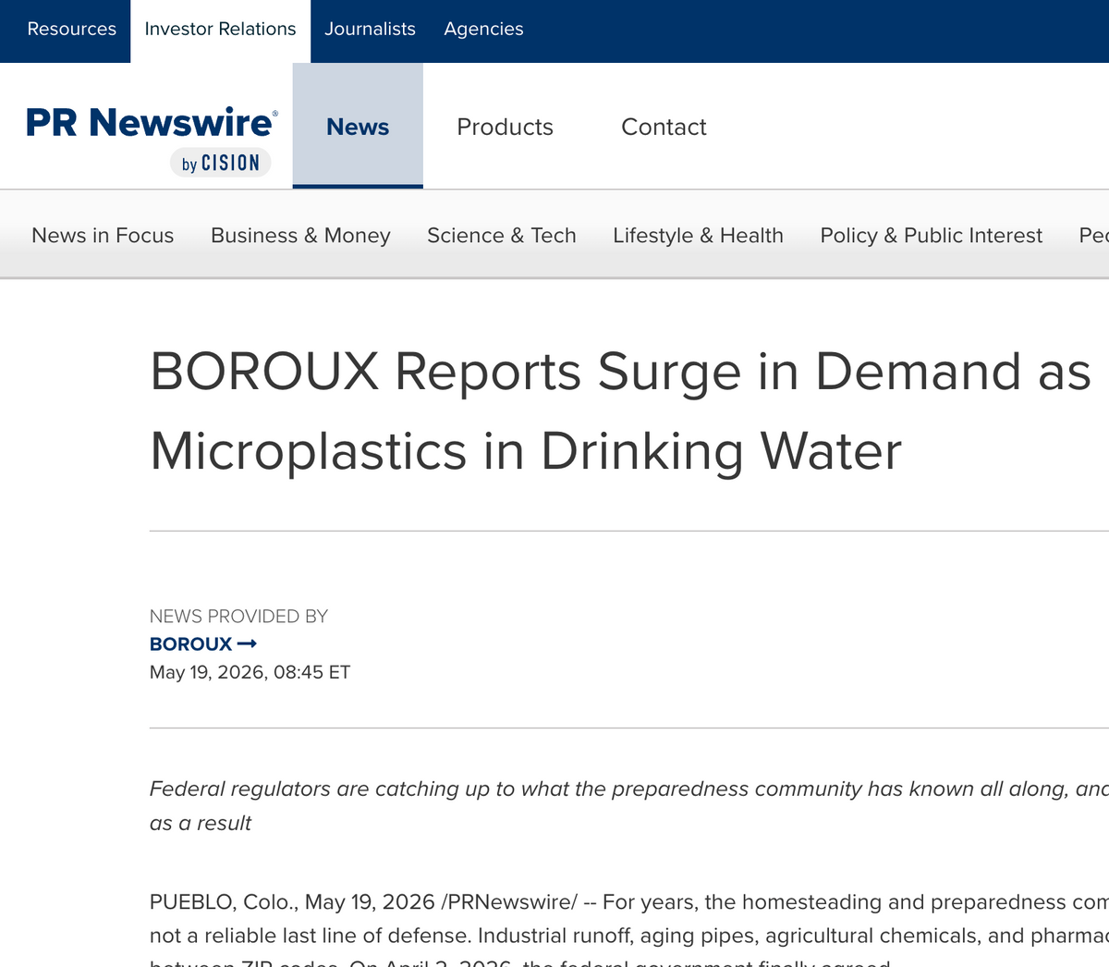Viewport: 1109px width, 967px height.
Task: Open the Business & Money category
Action: pos(300,236)
